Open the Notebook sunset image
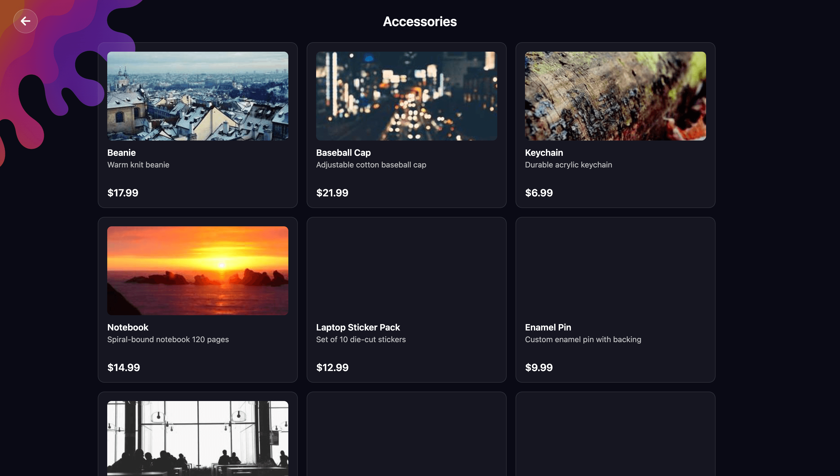The image size is (840, 476). click(x=197, y=270)
